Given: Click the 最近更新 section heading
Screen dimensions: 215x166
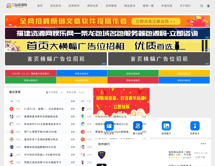Looking at the screenshot, I should tap(15, 92).
